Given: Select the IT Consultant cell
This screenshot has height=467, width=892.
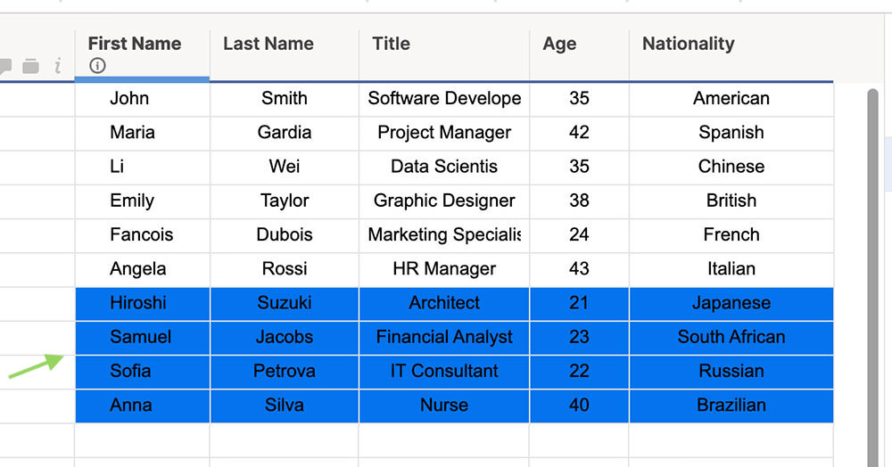Looking at the screenshot, I should tap(444, 372).
